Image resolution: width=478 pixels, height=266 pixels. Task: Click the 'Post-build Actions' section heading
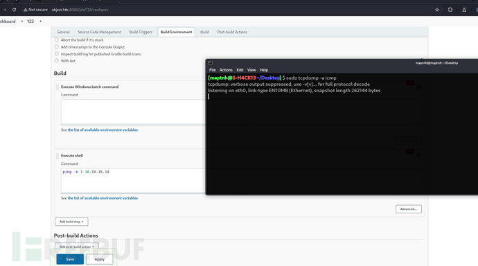point(76,236)
